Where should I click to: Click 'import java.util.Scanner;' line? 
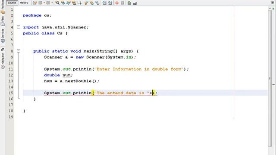56,27
